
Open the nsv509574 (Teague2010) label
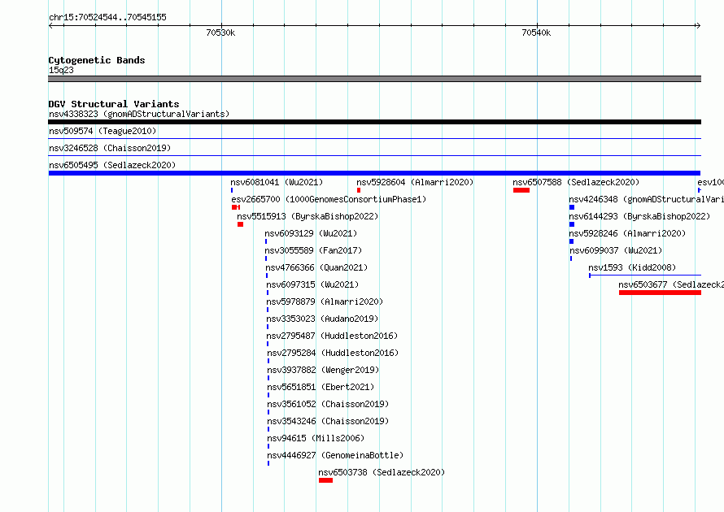click(102, 131)
